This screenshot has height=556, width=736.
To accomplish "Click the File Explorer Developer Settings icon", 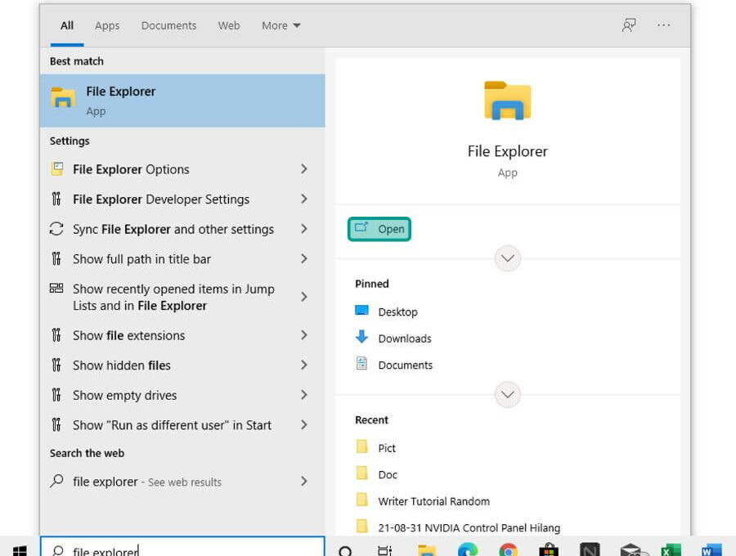I will point(56,199).
